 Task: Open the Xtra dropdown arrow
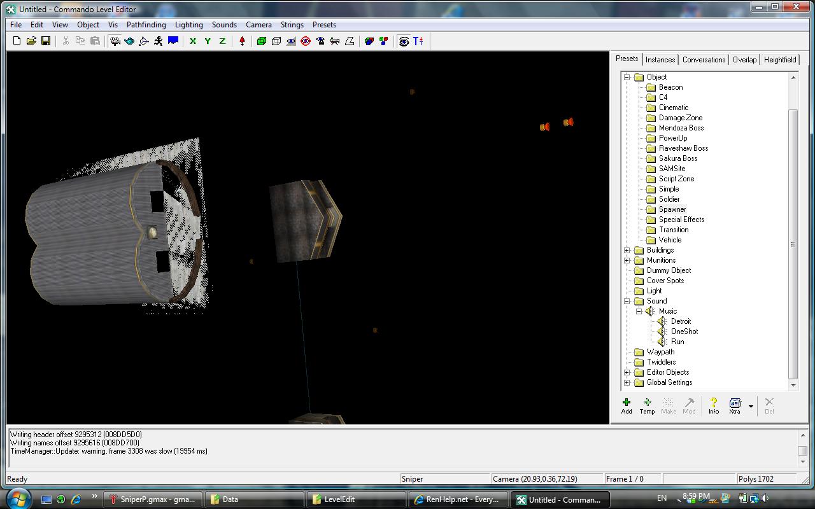pyautogui.click(x=751, y=406)
